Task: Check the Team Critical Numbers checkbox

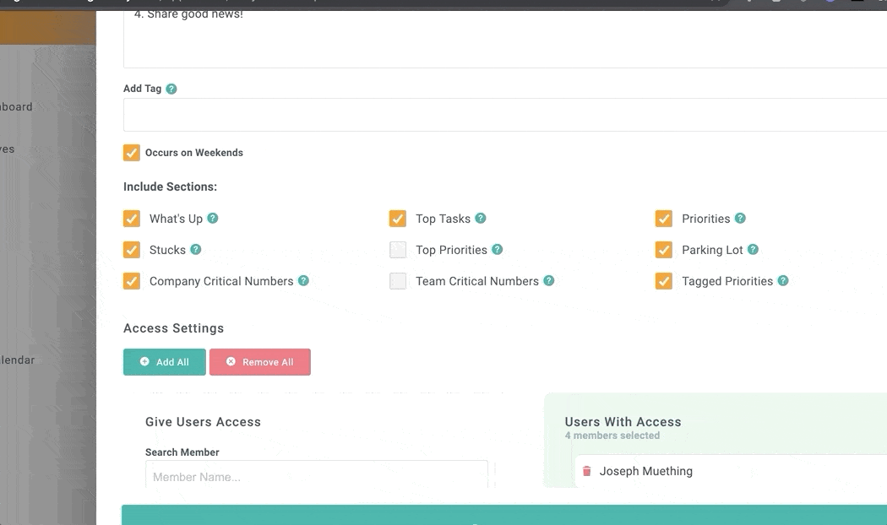Action: [398, 281]
